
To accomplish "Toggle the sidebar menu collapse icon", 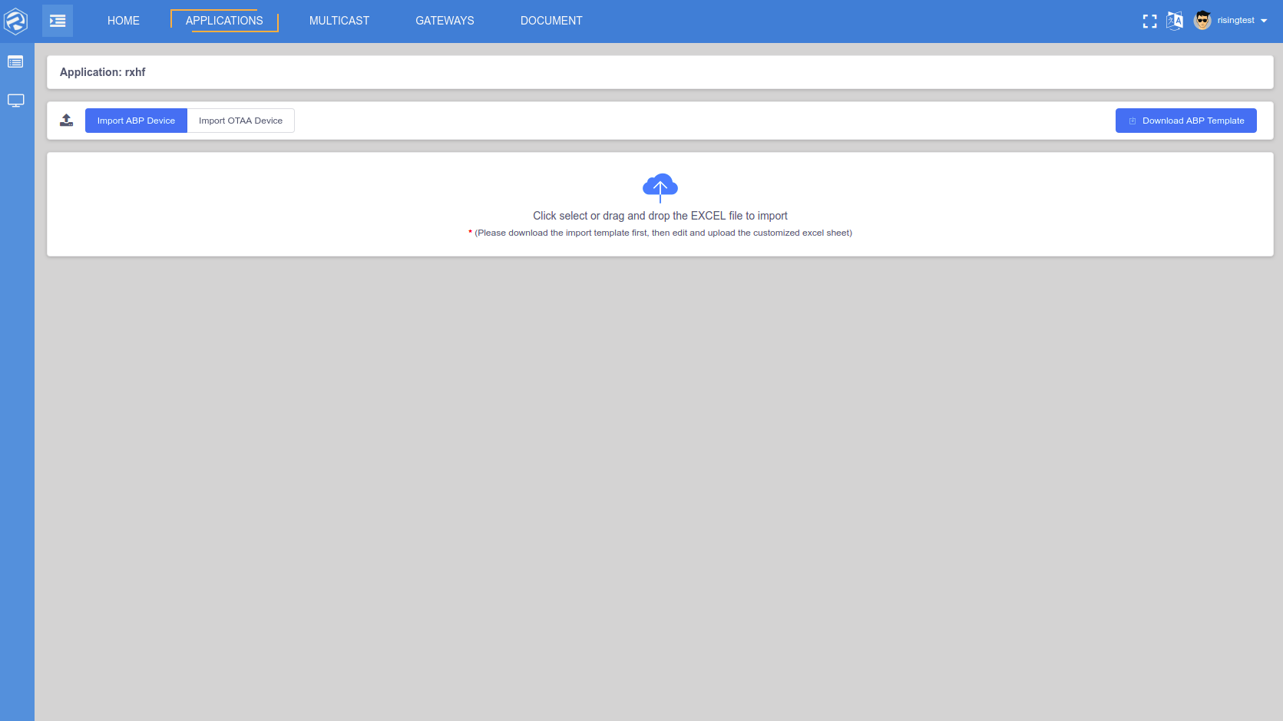I will (x=58, y=21).
